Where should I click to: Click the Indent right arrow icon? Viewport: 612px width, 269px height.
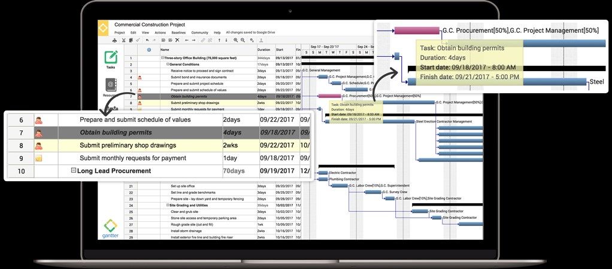(193, 40)
